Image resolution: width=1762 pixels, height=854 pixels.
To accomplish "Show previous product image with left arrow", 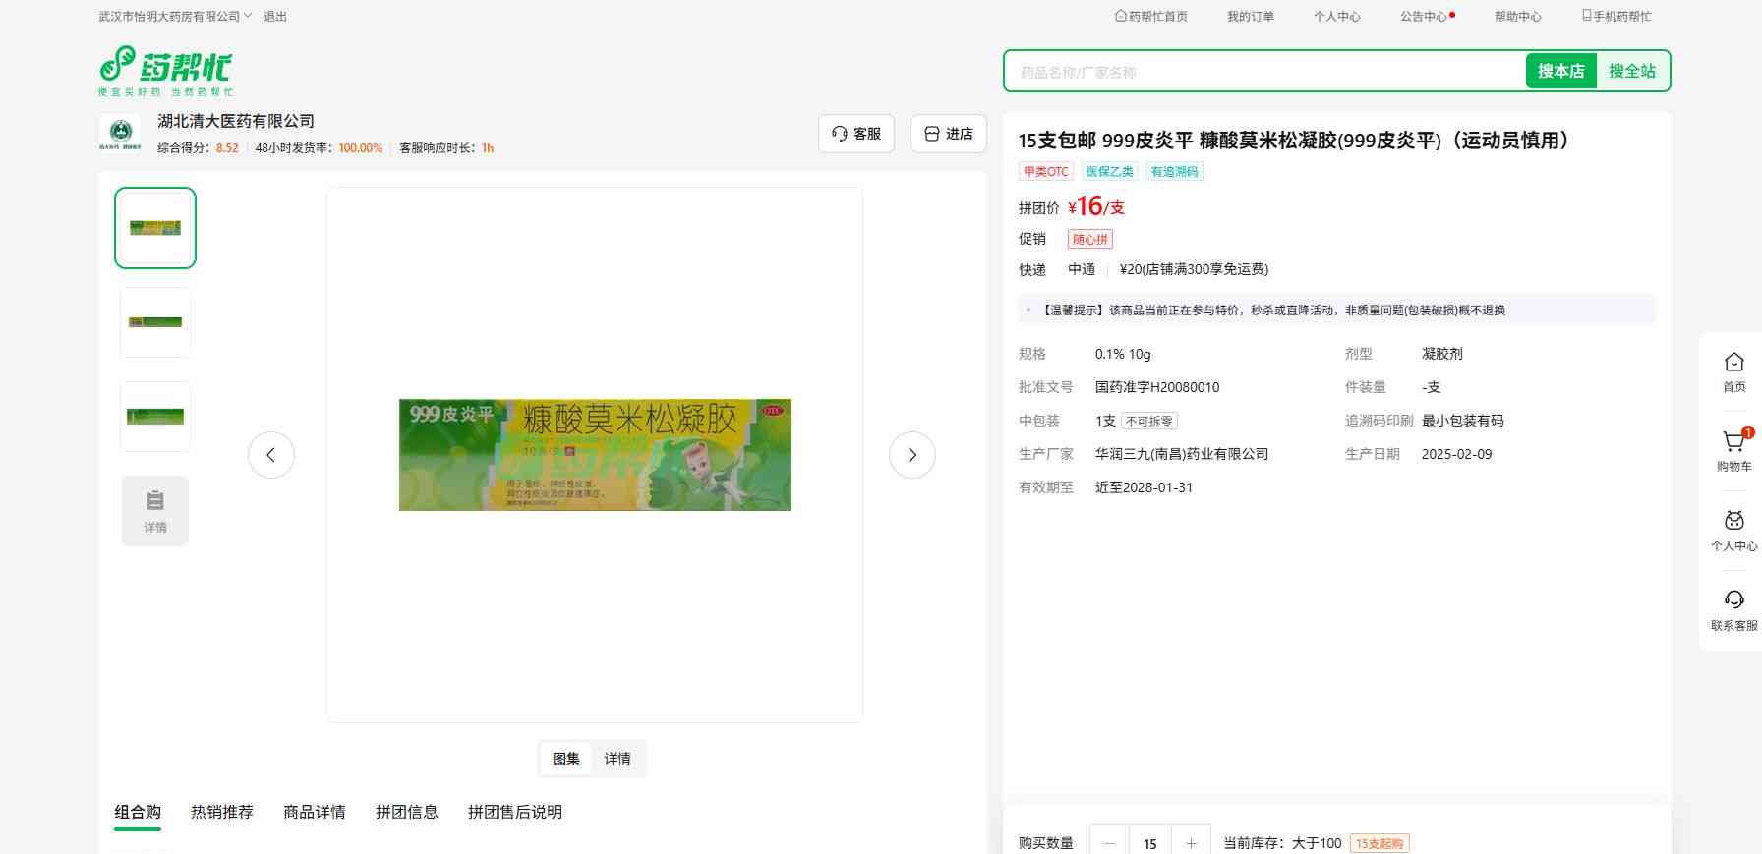I will tap(271, 455).
